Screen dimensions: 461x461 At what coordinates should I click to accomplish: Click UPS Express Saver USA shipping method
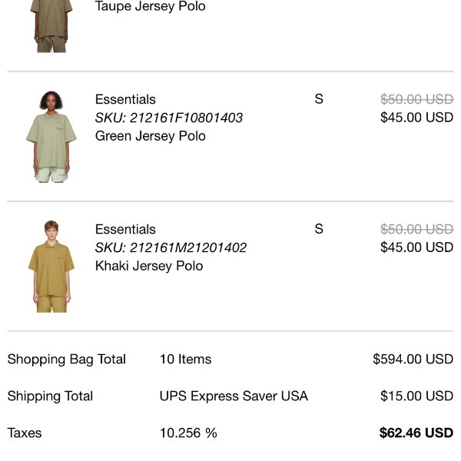[234, 396]
